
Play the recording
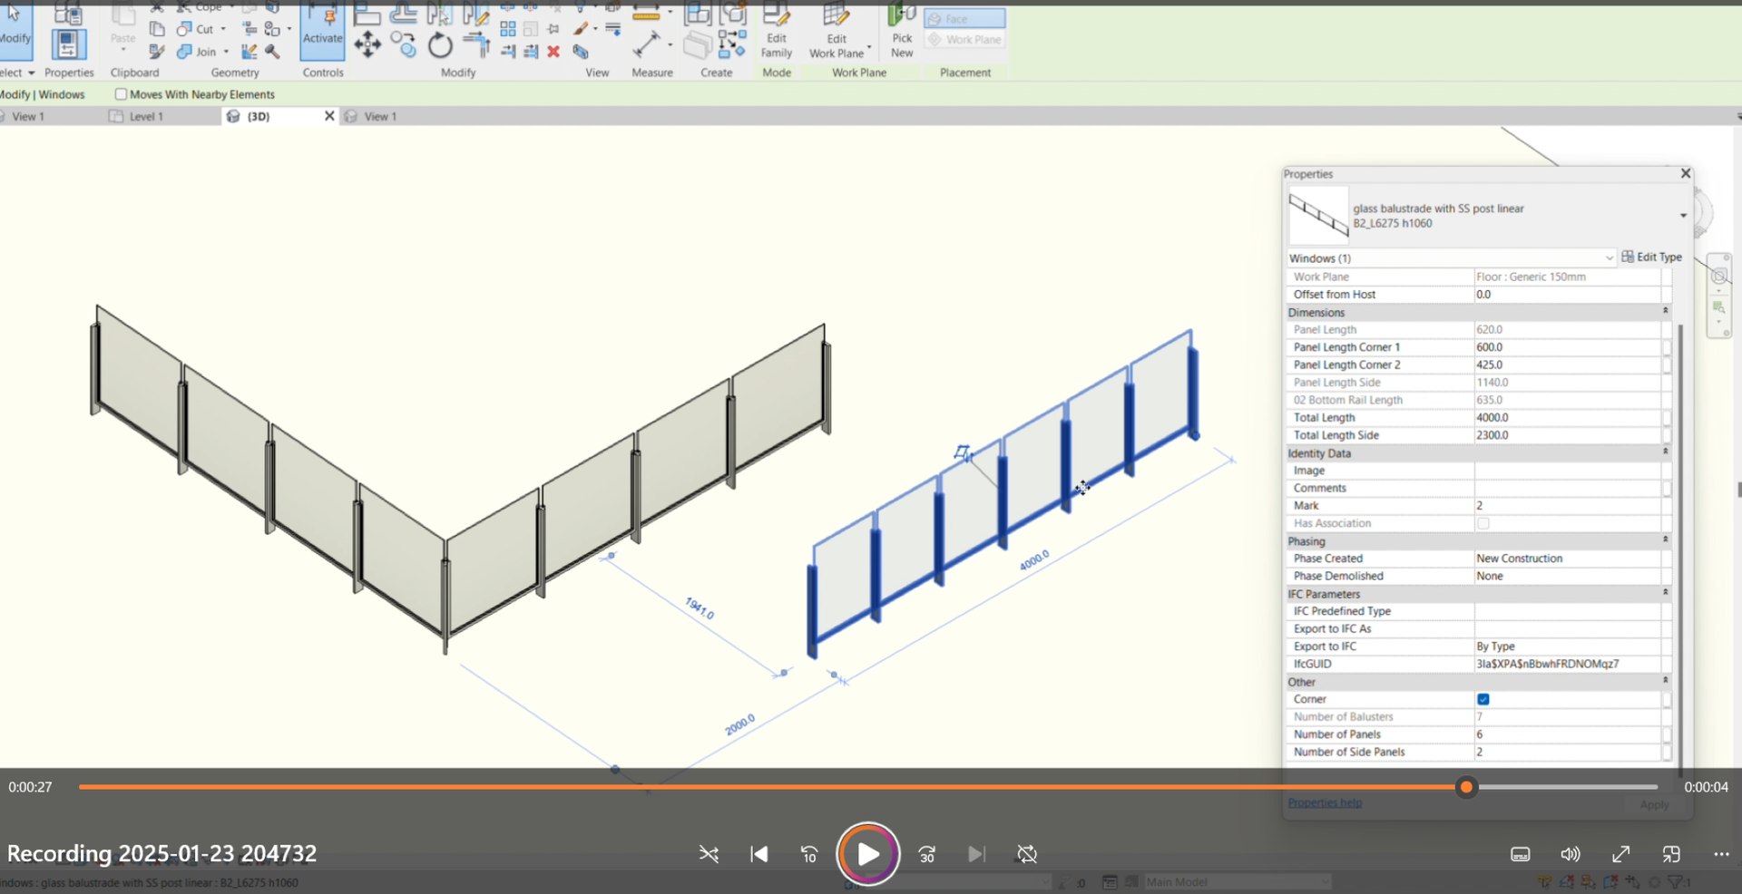point(868,854)
